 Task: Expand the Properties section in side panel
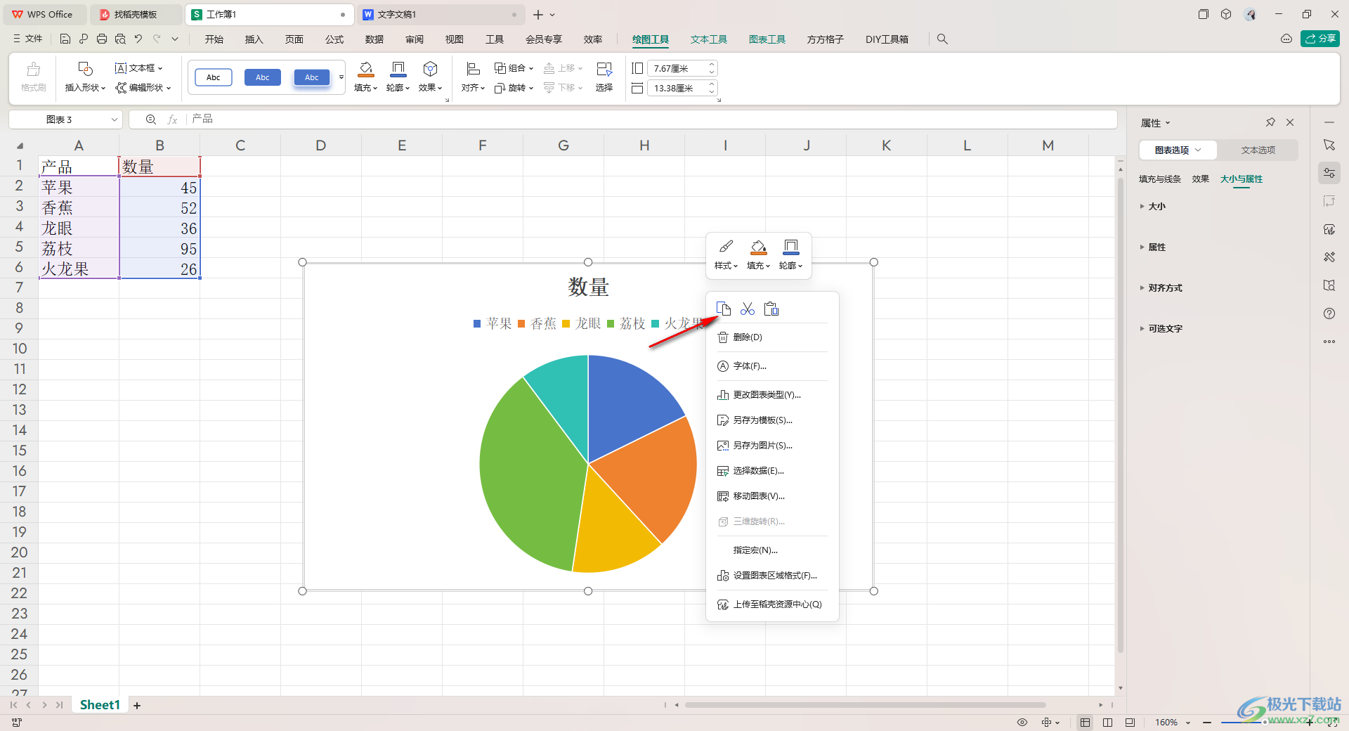point(1152,247)
